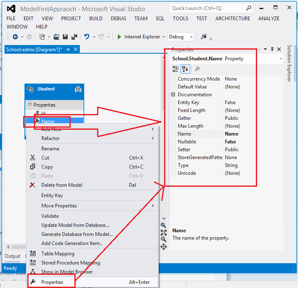Click the Copy icon in context menu

(33, 167)
